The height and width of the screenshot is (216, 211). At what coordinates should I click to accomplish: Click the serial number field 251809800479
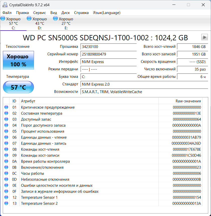[x=109, y=54]
